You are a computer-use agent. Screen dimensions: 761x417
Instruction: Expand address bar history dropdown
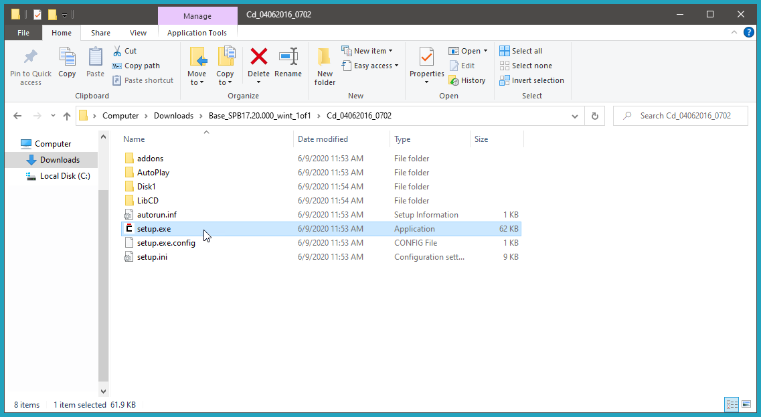[575, 116]
